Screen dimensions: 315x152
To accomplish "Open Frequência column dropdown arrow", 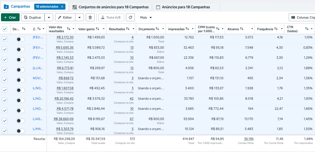I will [282, 29].
